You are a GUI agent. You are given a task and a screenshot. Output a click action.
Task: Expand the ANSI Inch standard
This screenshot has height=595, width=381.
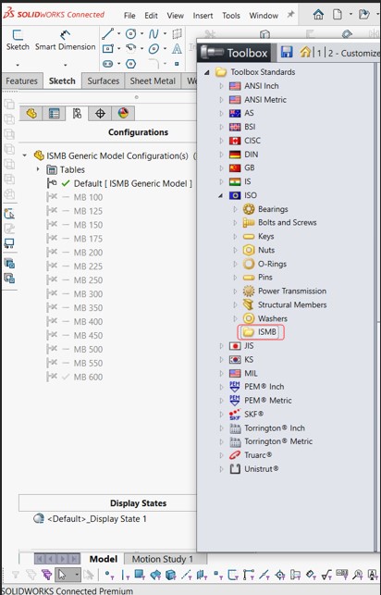point(221,86)
